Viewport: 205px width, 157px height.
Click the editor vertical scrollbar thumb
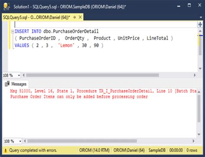[200, 45]
